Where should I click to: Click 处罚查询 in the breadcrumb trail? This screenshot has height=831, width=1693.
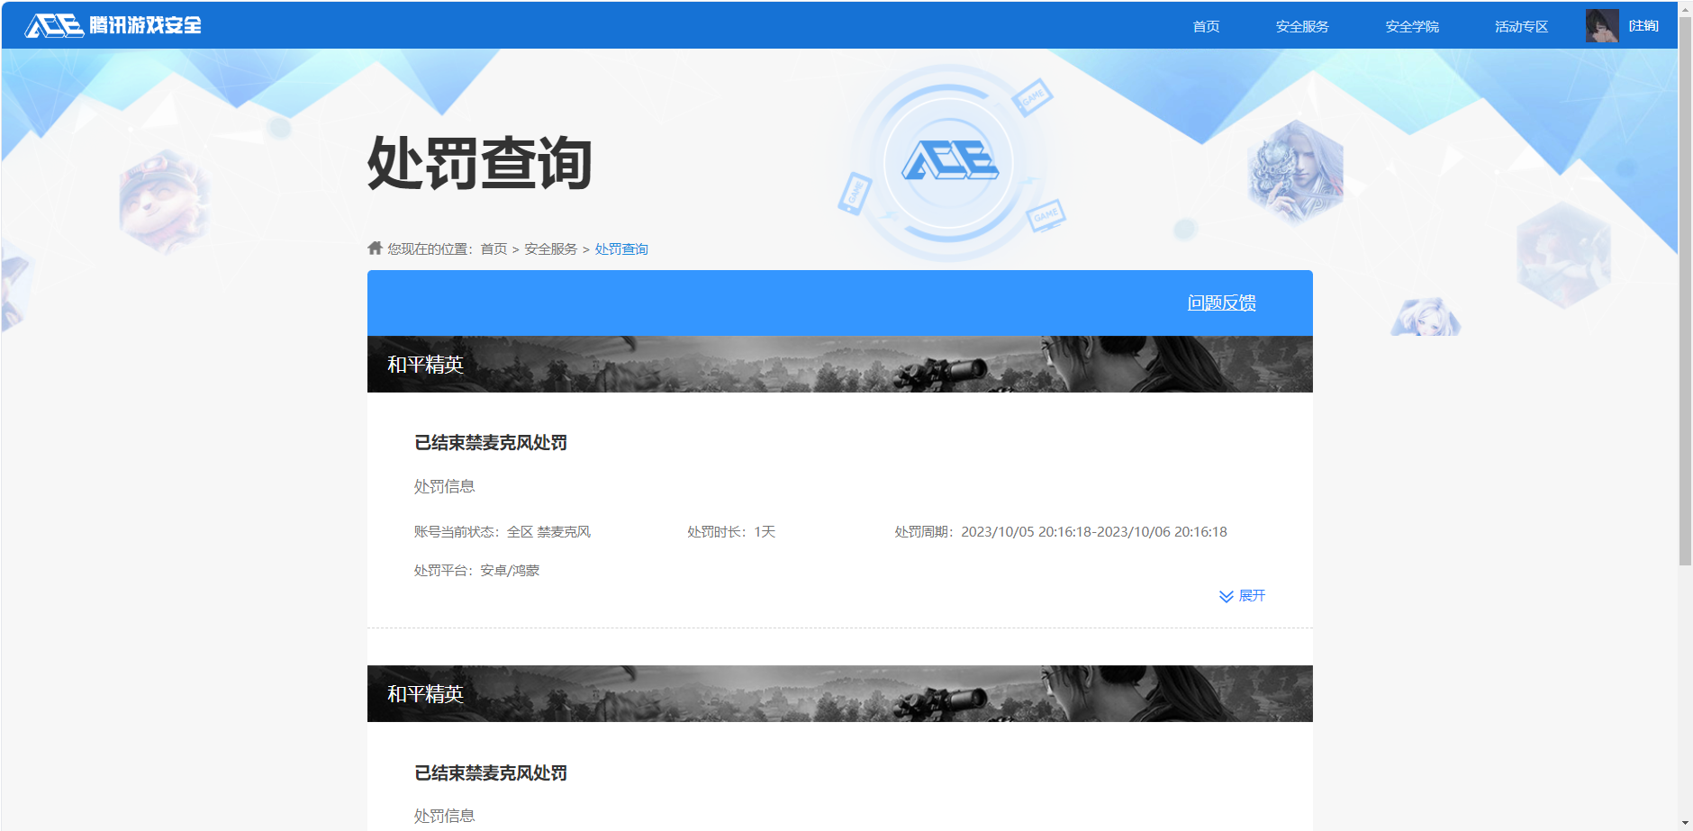621,249
